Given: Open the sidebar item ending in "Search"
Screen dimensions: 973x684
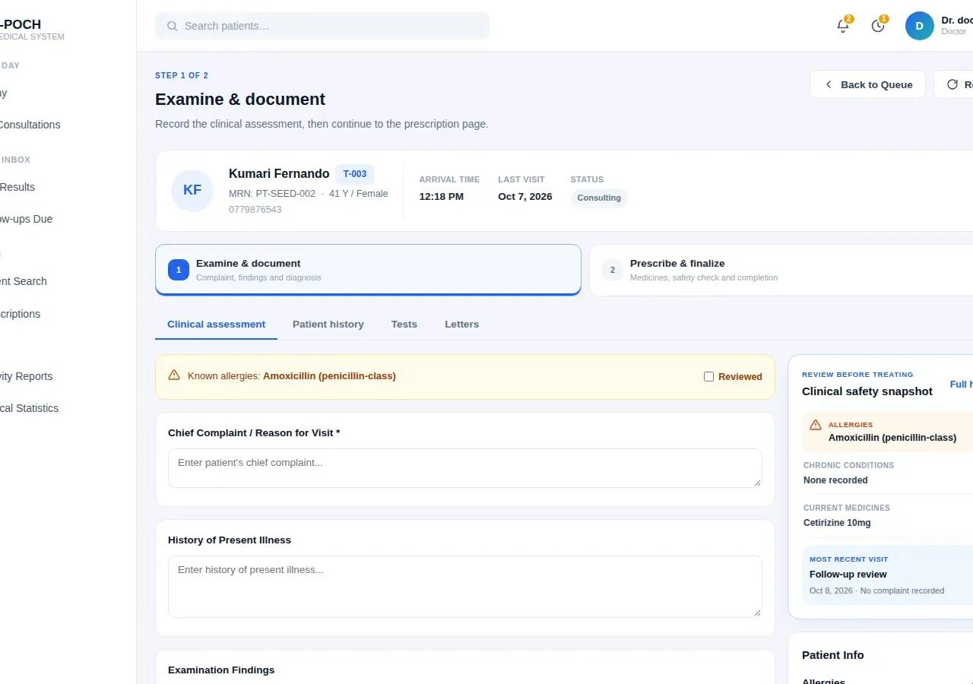Looking at the screenshot, I should (x=23, y=281).
